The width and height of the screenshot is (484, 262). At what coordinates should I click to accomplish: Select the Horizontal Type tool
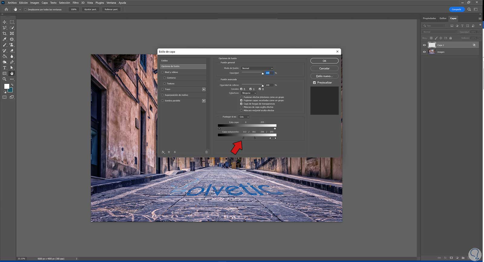[5, 68]
